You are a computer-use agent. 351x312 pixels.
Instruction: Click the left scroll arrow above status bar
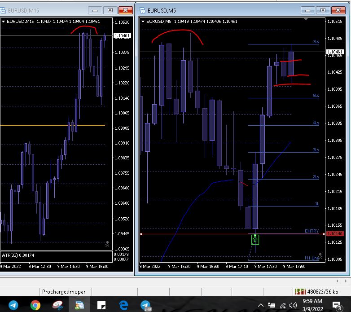pos(337,281)
